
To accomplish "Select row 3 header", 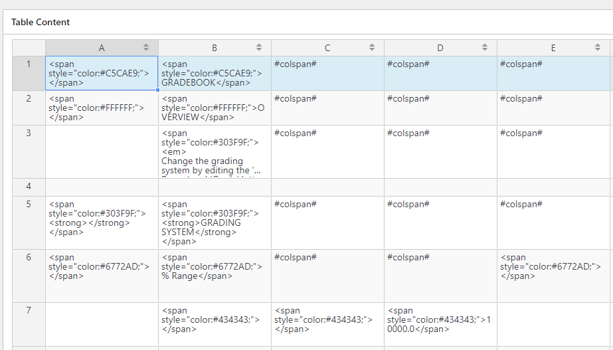I will click(x=29, y=151).
